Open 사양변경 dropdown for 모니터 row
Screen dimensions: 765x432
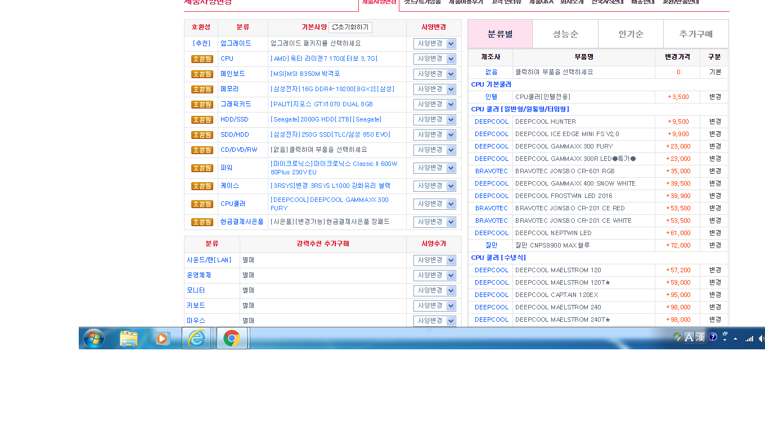tap(434, 291)
